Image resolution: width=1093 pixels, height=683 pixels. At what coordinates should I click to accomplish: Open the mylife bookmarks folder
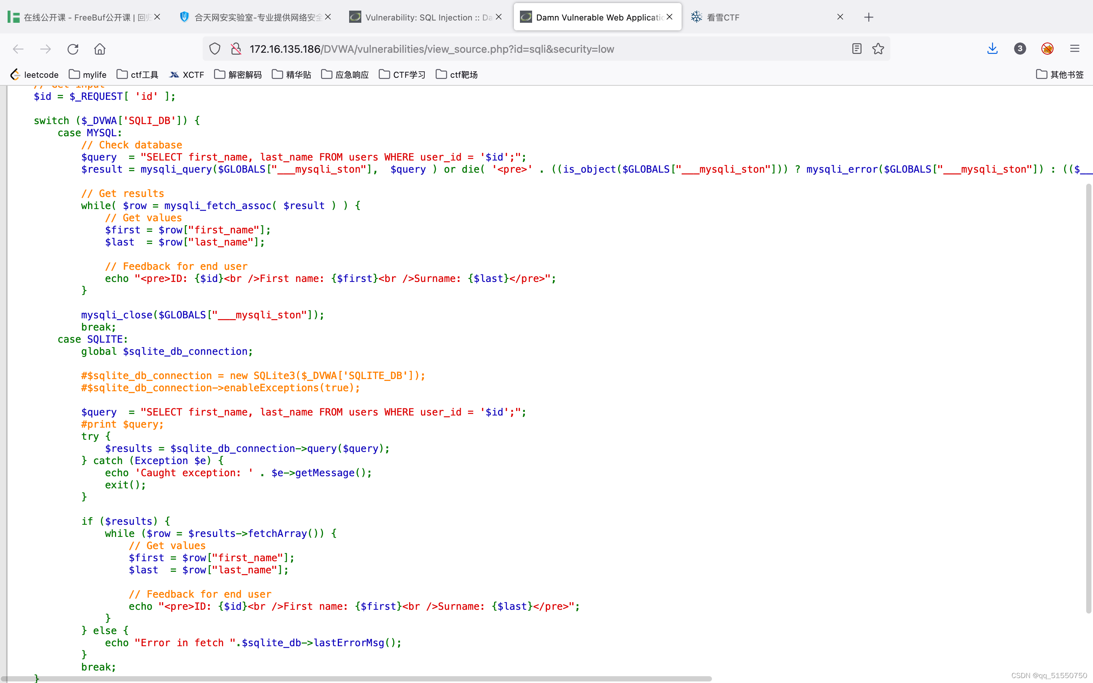click(x=88, y=74)
